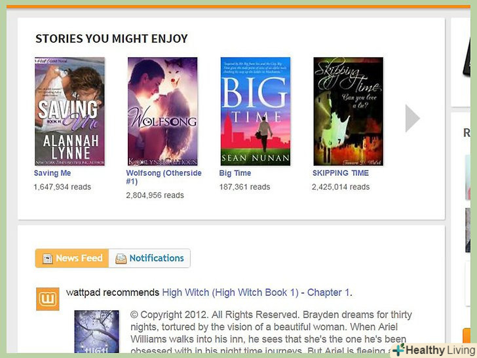Open the High Witch cover thumbnail
Viewport: 477px width, 358px height.
click(96, 332)
